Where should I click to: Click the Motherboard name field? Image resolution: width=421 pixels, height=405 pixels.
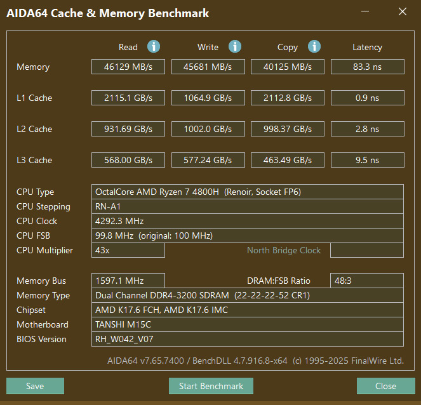pos(248,324)
